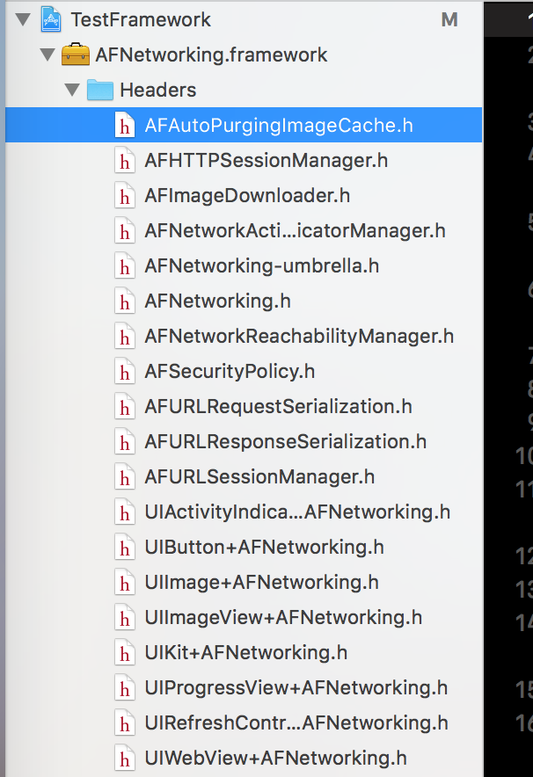Open UIKit+AFNetworking.h file

[244, 652]
